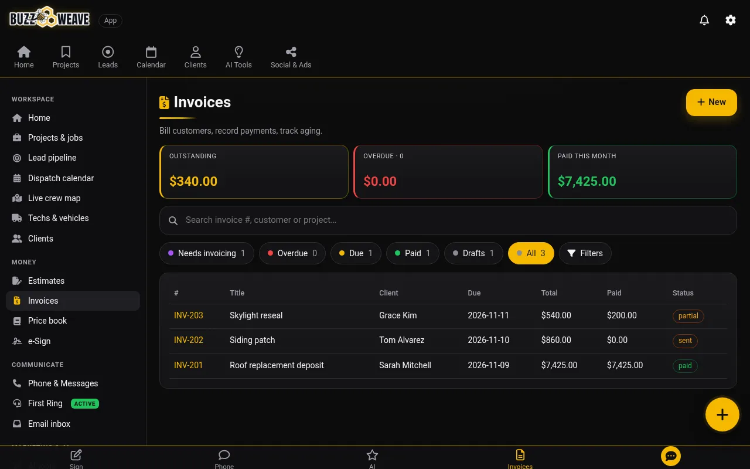750x469 pixels.
Task: Open the notifications bell
Action: pos(704,20)
